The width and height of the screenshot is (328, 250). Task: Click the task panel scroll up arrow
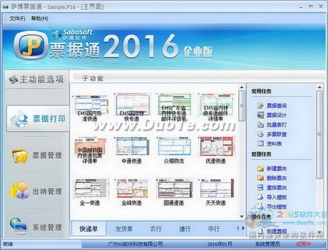tap(320, 87)
